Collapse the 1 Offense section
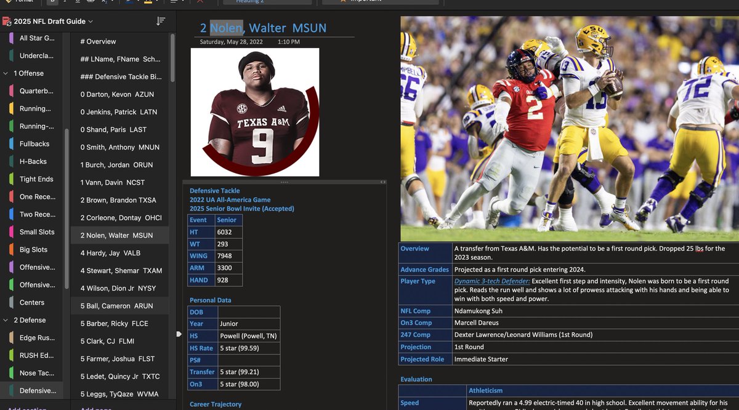This screenshot has width=739, height=410. point(5,73)
